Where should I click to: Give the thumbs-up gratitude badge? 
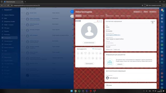pos(78,53)
